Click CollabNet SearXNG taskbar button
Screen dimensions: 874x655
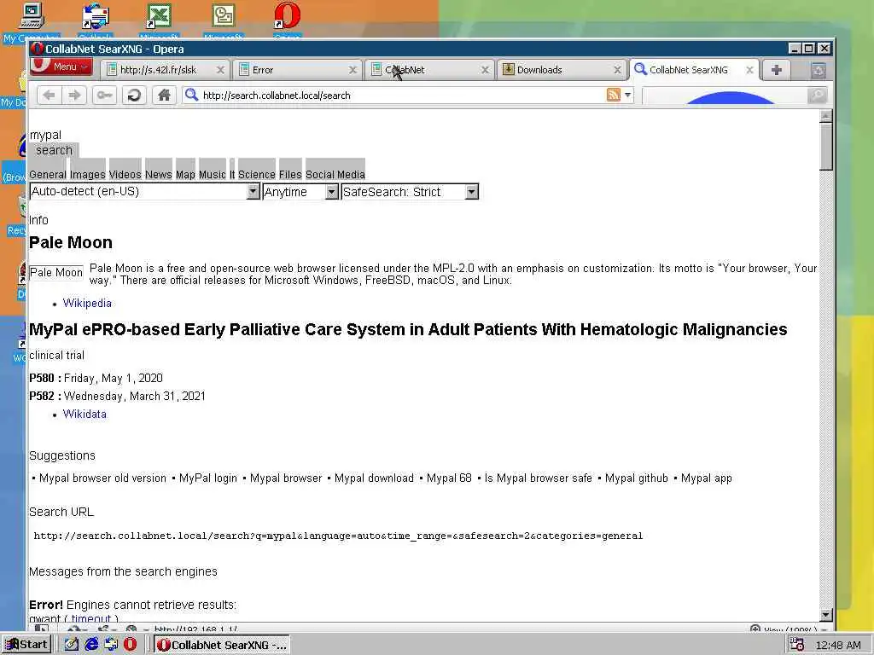[222, 645]
